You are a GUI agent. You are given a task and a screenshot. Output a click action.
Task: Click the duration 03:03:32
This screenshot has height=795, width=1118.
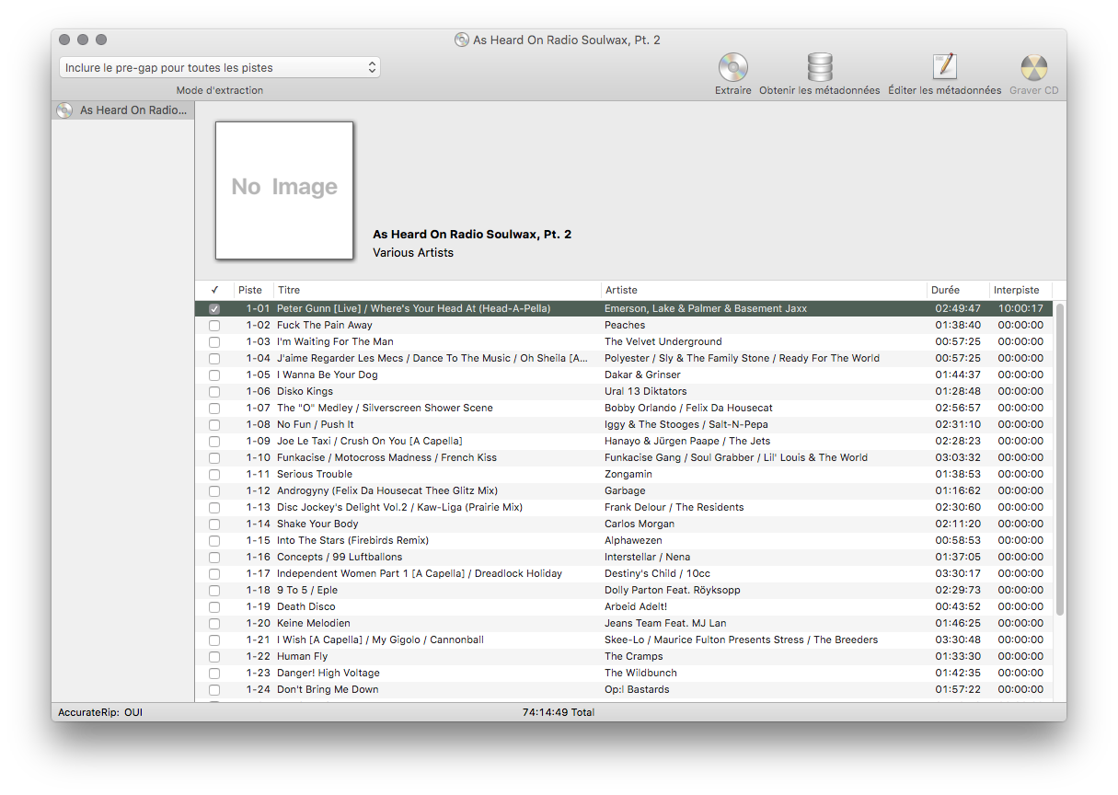pos(958,458)
